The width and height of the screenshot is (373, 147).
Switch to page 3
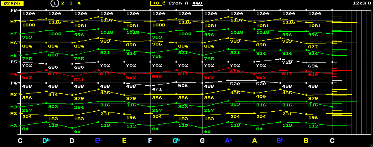pyautogui.click(x=71, y=3)
